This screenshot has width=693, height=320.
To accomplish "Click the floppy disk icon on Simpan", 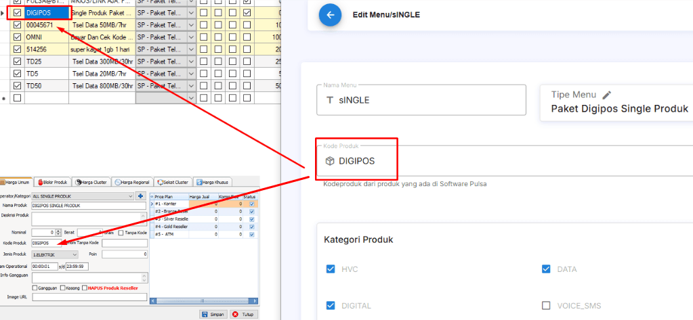I will 205,315.
